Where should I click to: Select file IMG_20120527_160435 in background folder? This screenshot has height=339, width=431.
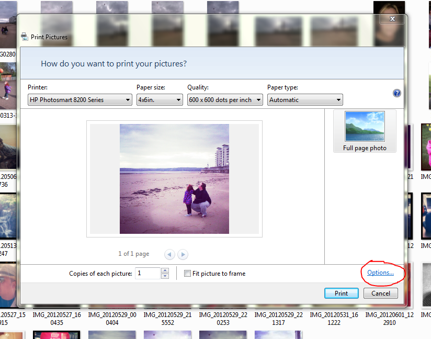[x=56, y=319]
